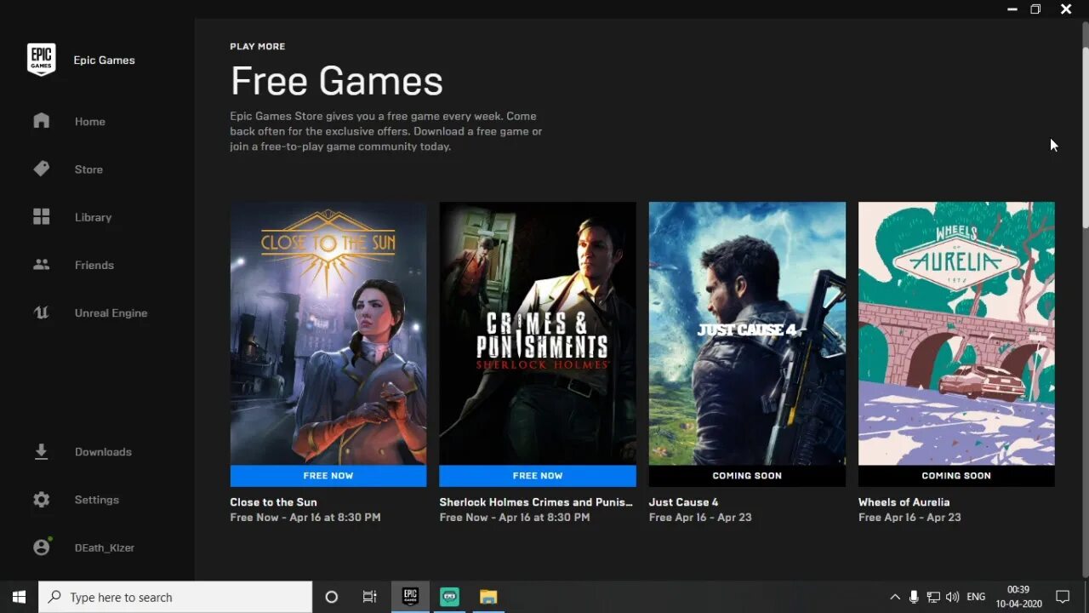
Task: Click the 'Close to the Sun' title text
Action: tap(273, 502)
